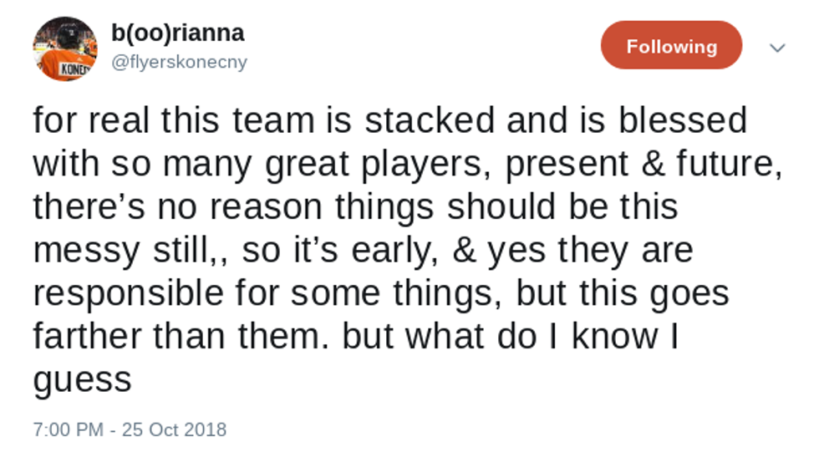Open the 7:00 PM tweet timestamp
Screen dimensions: 819x452
click(69, 430)
